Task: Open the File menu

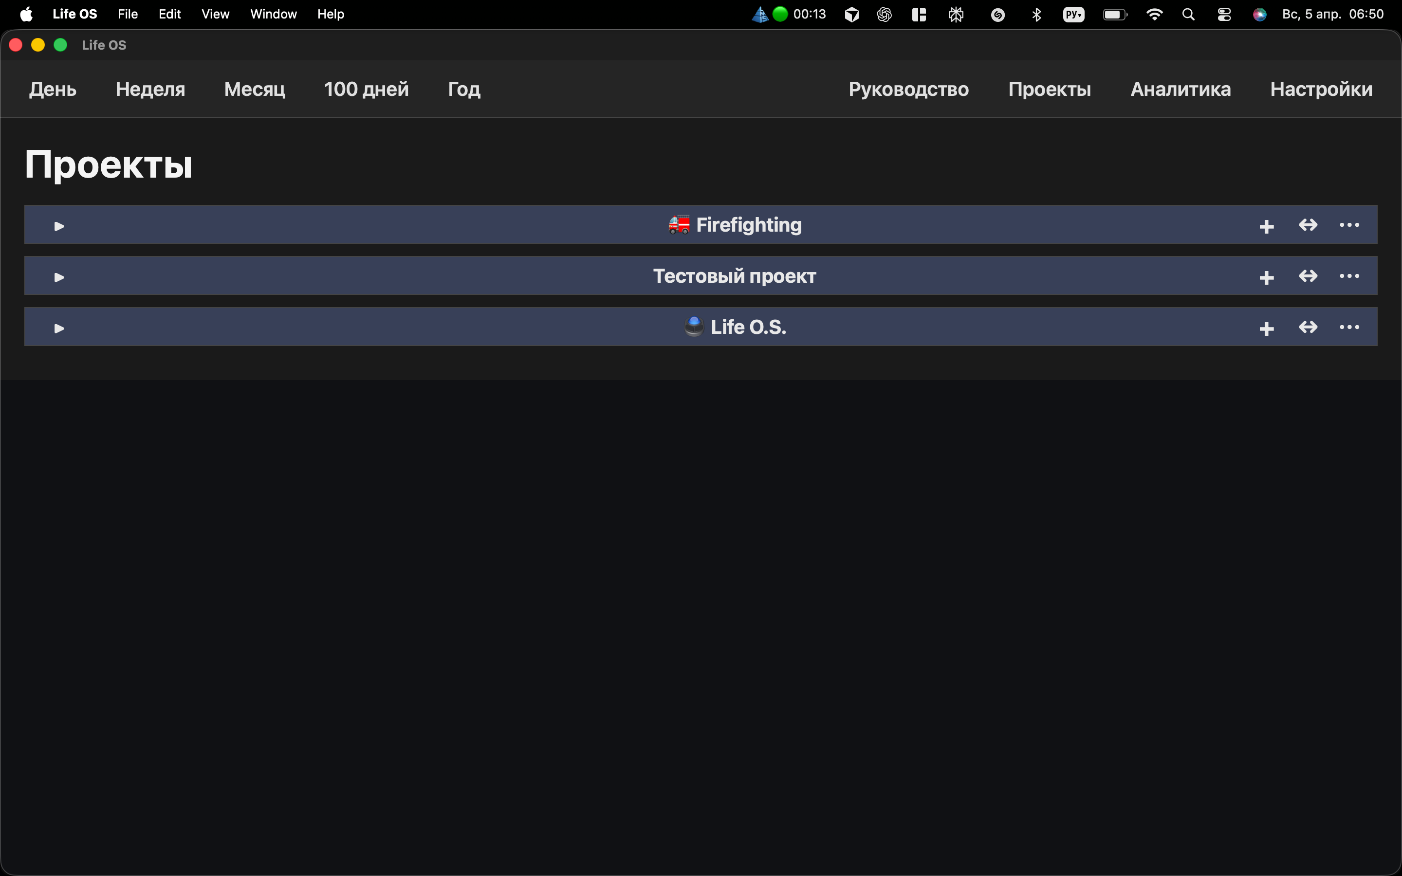Action: coord(128,14)
